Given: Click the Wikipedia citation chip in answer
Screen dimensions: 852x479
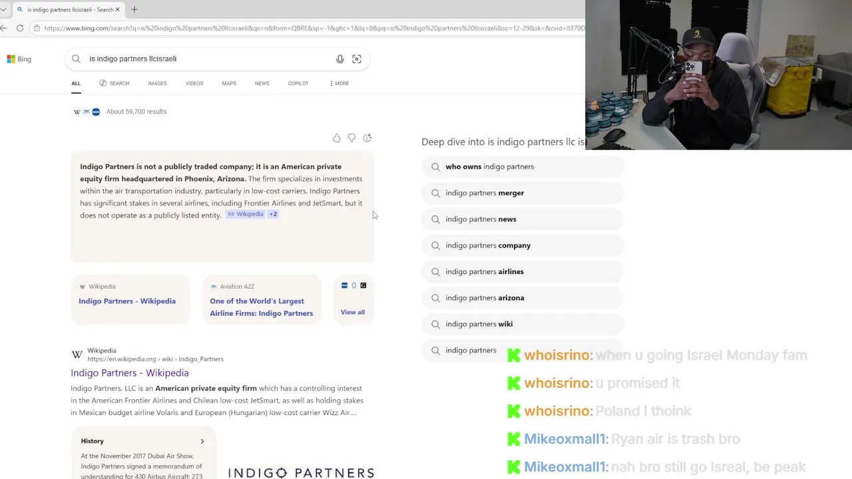Looking at the screenshot, I should [x=245, y=214].
